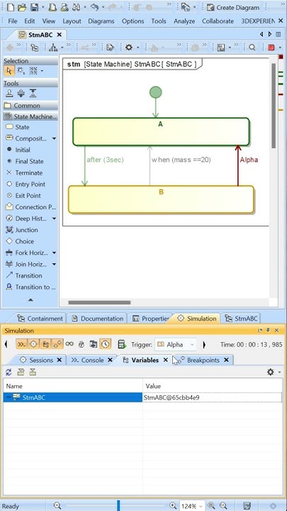Viewport: 287px width, 511px height.
Task: Click the red terminate simulation button
Action: (271, 48)
